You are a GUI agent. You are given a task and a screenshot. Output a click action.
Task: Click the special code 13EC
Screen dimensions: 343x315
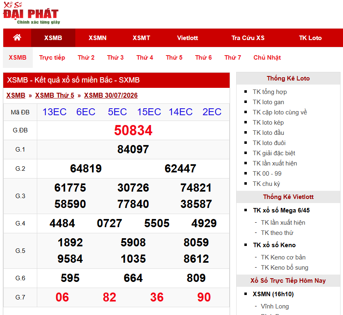[x=54, y=112]
